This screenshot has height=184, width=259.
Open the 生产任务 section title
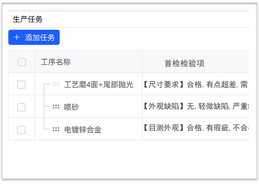pyautogui.click(x=28, y=19)
